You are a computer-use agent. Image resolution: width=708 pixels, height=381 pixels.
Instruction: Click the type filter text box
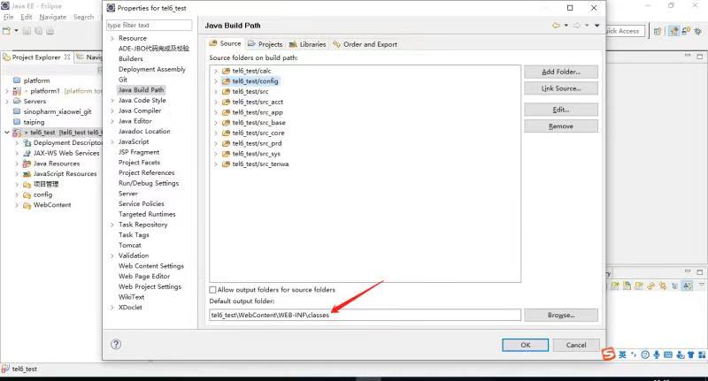[x=149, y=26]
